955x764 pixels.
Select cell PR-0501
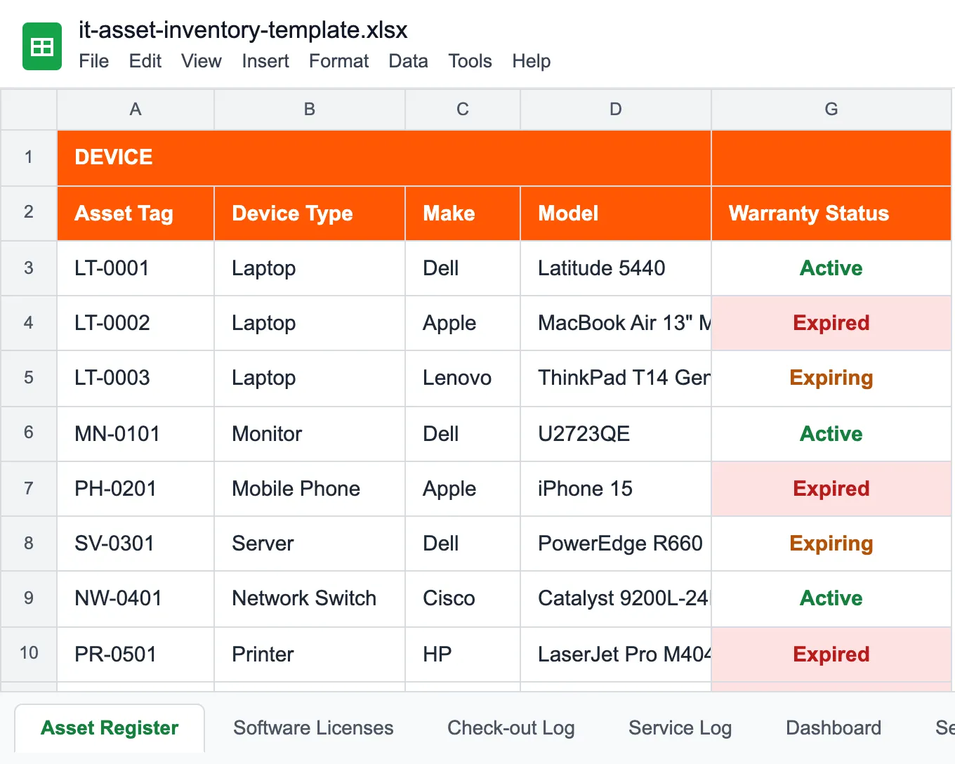coord(136,654)
